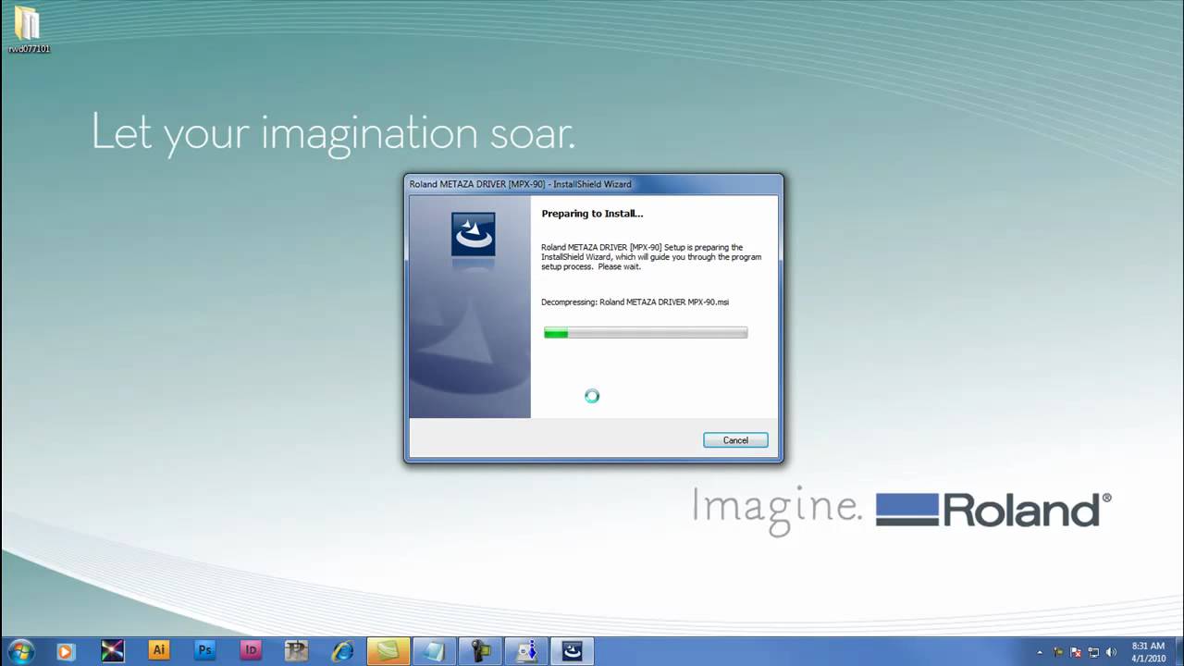The width and height of the screenshot is (1184, 666).
Task: Click the Decompressing MPX-90.msi status line
Action: pos(635,302)
